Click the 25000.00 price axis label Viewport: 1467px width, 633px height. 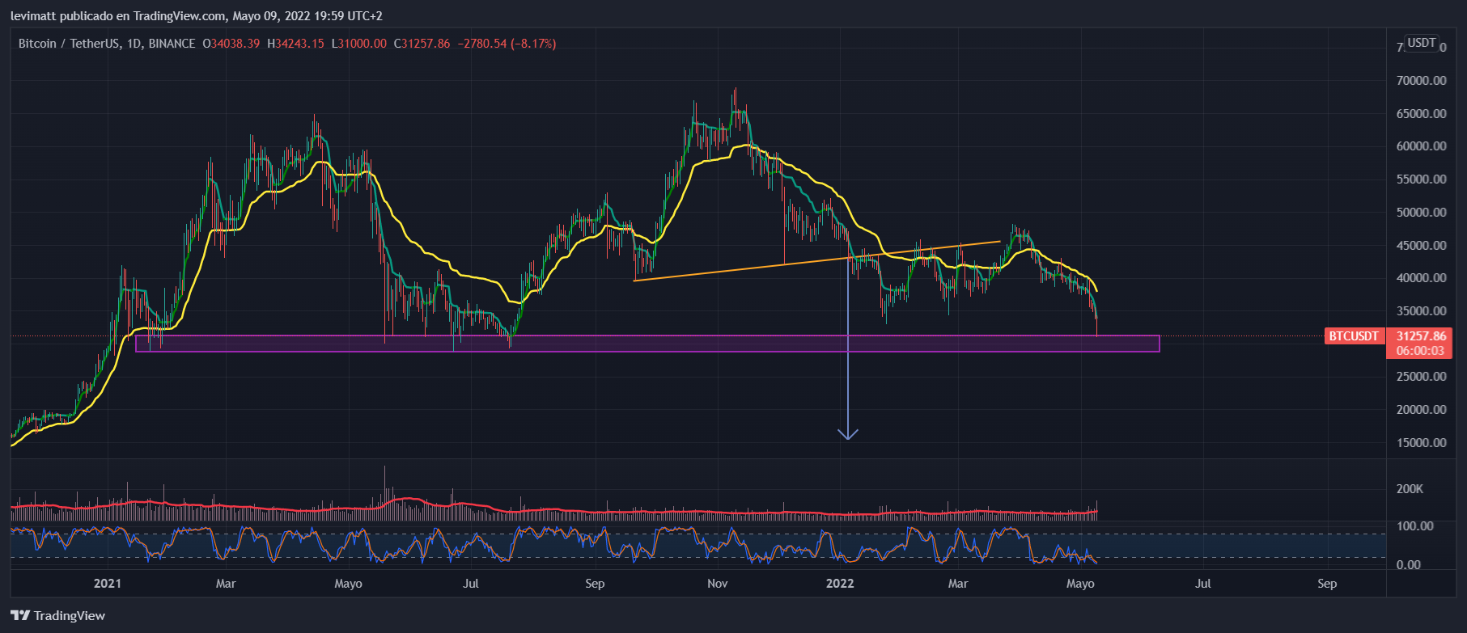(1421, 377)
